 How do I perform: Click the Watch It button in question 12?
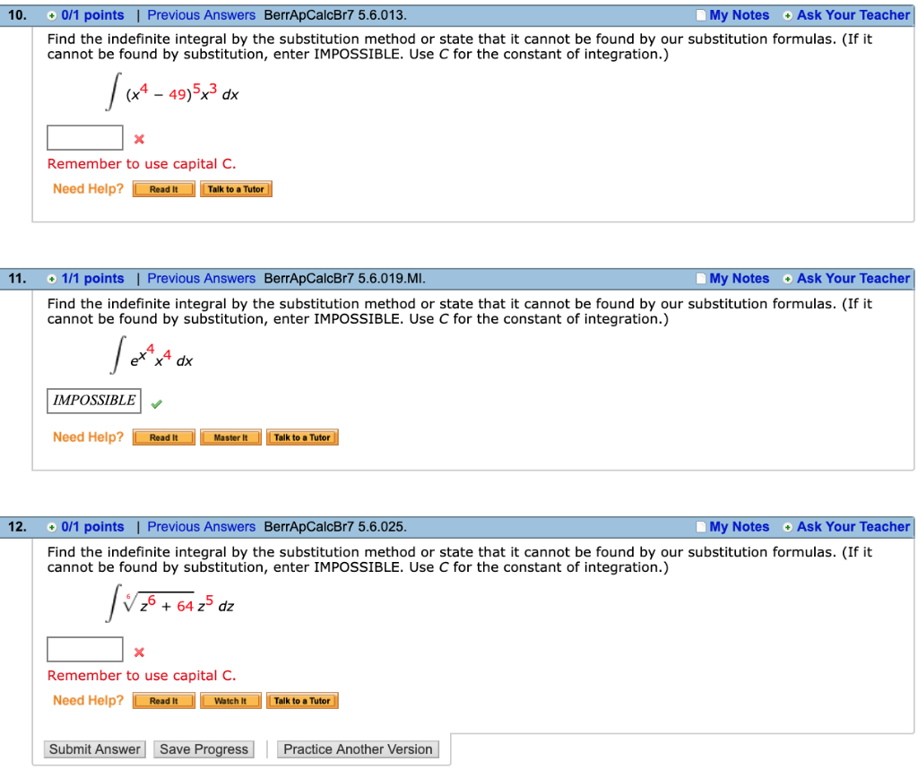click(230, 700)
